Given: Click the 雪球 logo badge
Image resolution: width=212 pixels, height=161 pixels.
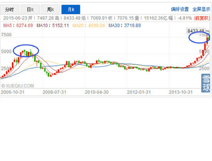Looking at the screenshot, I should [206, 83].
